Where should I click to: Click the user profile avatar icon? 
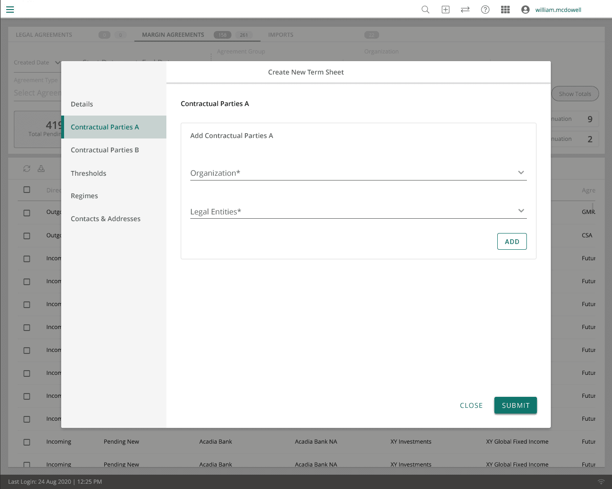[525, 10]
